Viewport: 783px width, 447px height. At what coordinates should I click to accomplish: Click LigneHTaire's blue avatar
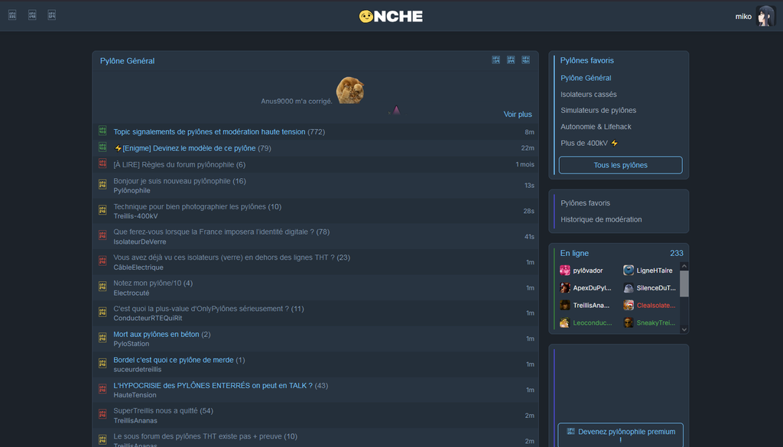tap(629, 270)
